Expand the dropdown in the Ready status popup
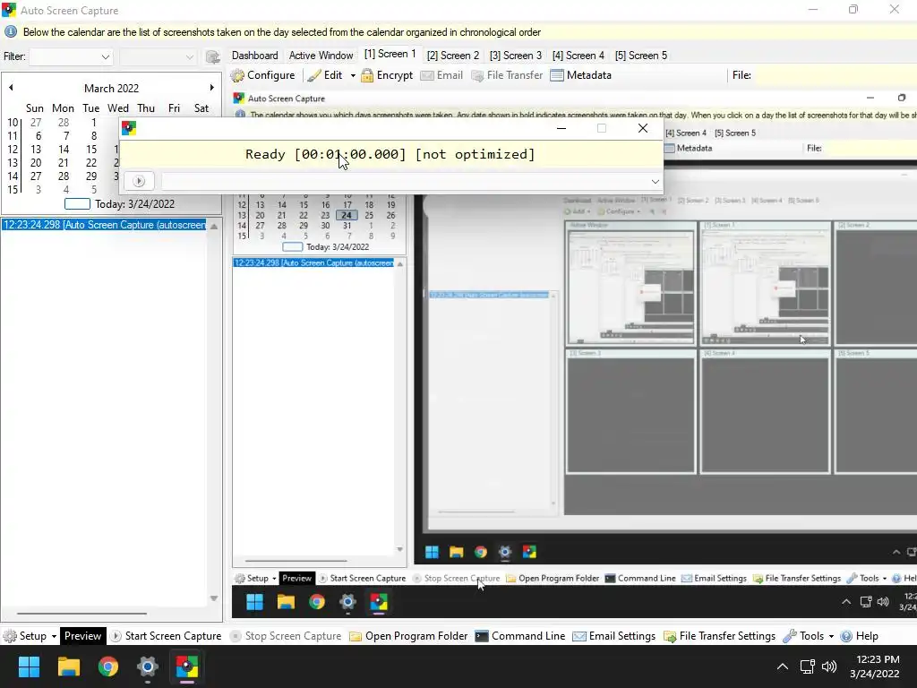 point(655,182)
